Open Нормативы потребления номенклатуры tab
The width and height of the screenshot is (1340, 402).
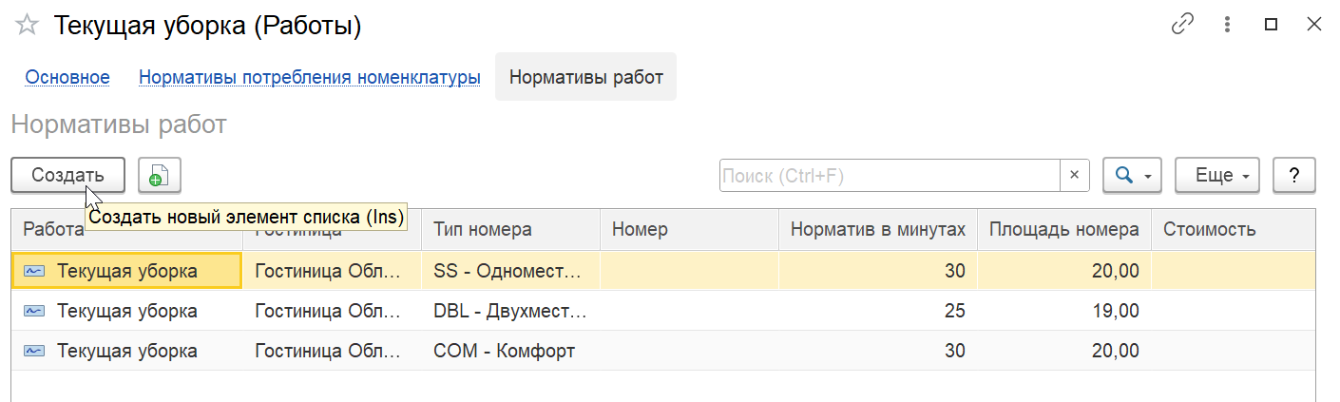(309, 78)
